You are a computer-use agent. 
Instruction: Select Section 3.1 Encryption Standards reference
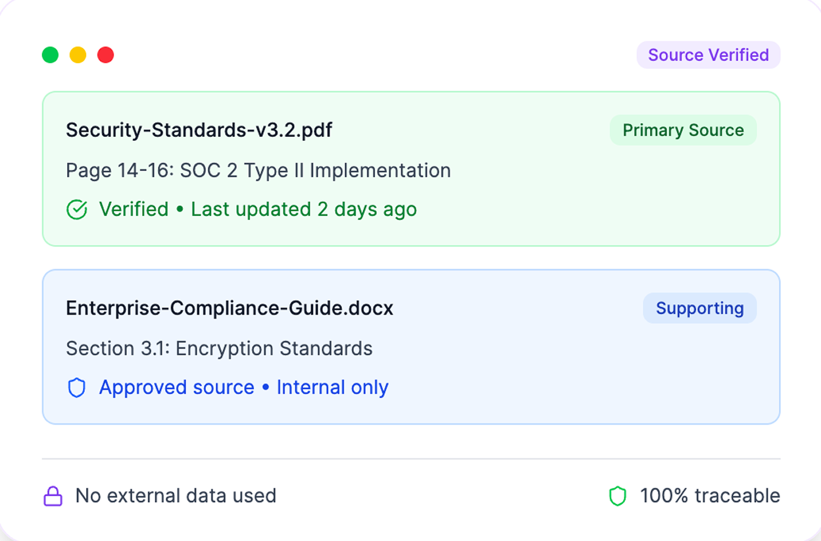click(x=219, y=348)
